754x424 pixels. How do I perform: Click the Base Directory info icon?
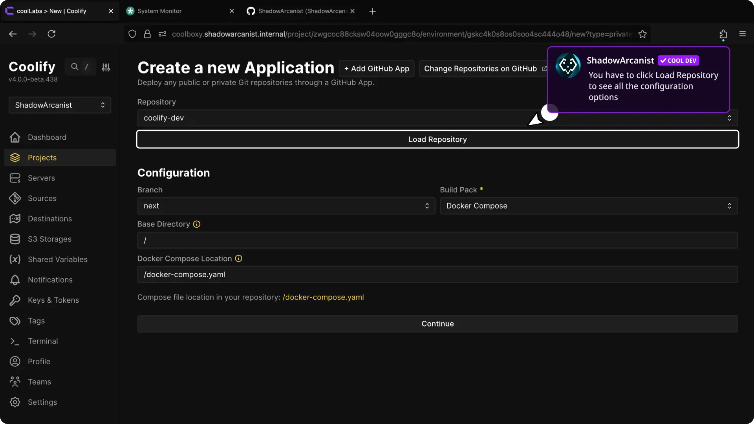[197, 224]
